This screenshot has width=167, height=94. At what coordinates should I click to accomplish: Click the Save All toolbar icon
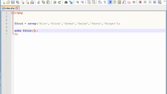pyautogui.click(x=18, y=2)
